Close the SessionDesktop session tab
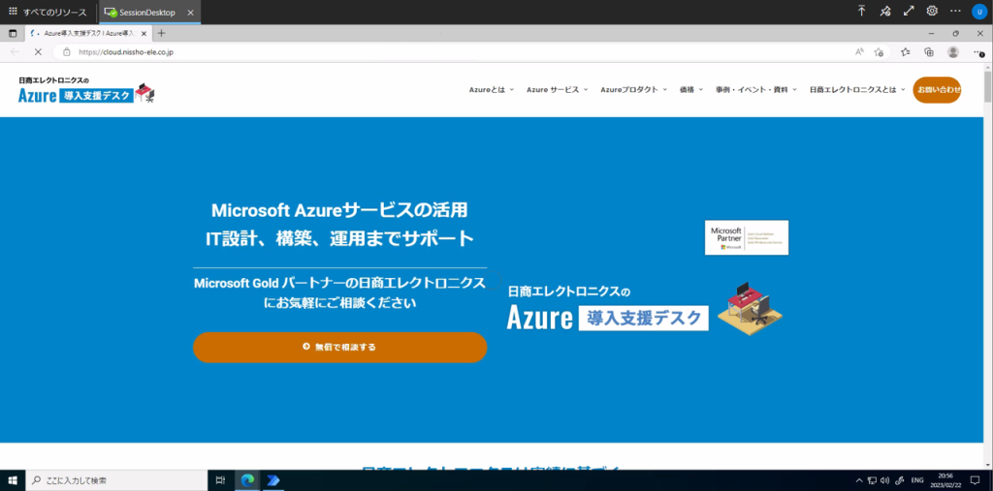The width and height of the screenshot is (993, 491). pyautogui.click(x=191, y=13)
